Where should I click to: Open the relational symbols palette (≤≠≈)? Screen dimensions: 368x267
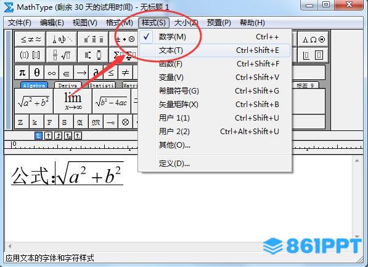pos(30,39)
